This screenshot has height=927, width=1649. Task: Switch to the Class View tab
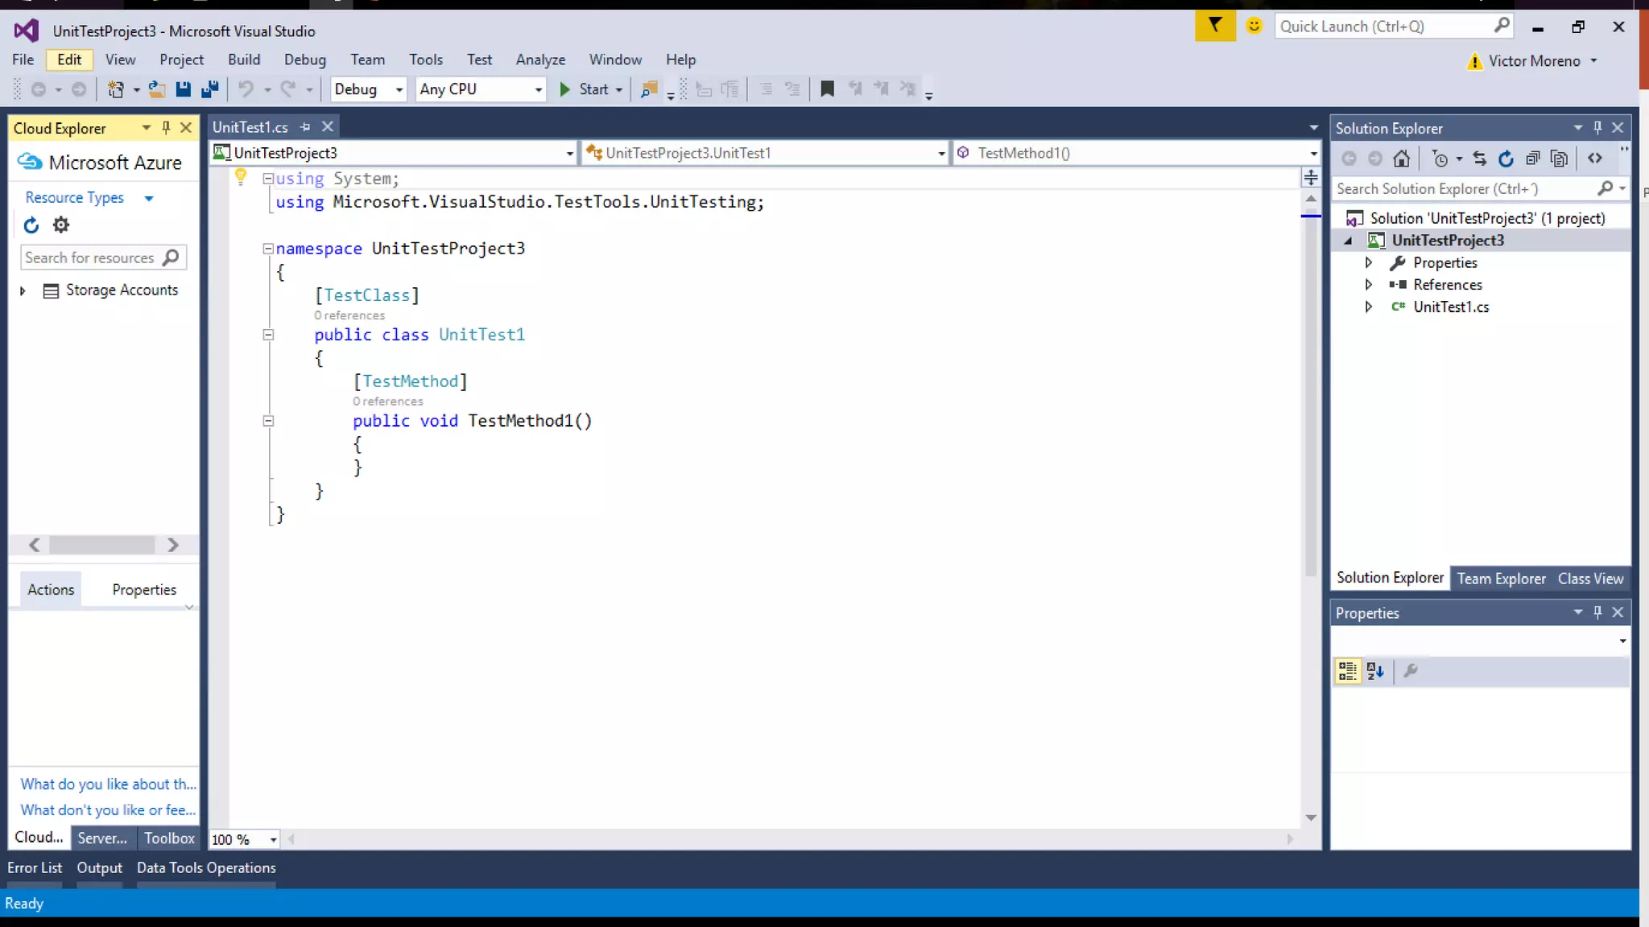point(1590,579)
